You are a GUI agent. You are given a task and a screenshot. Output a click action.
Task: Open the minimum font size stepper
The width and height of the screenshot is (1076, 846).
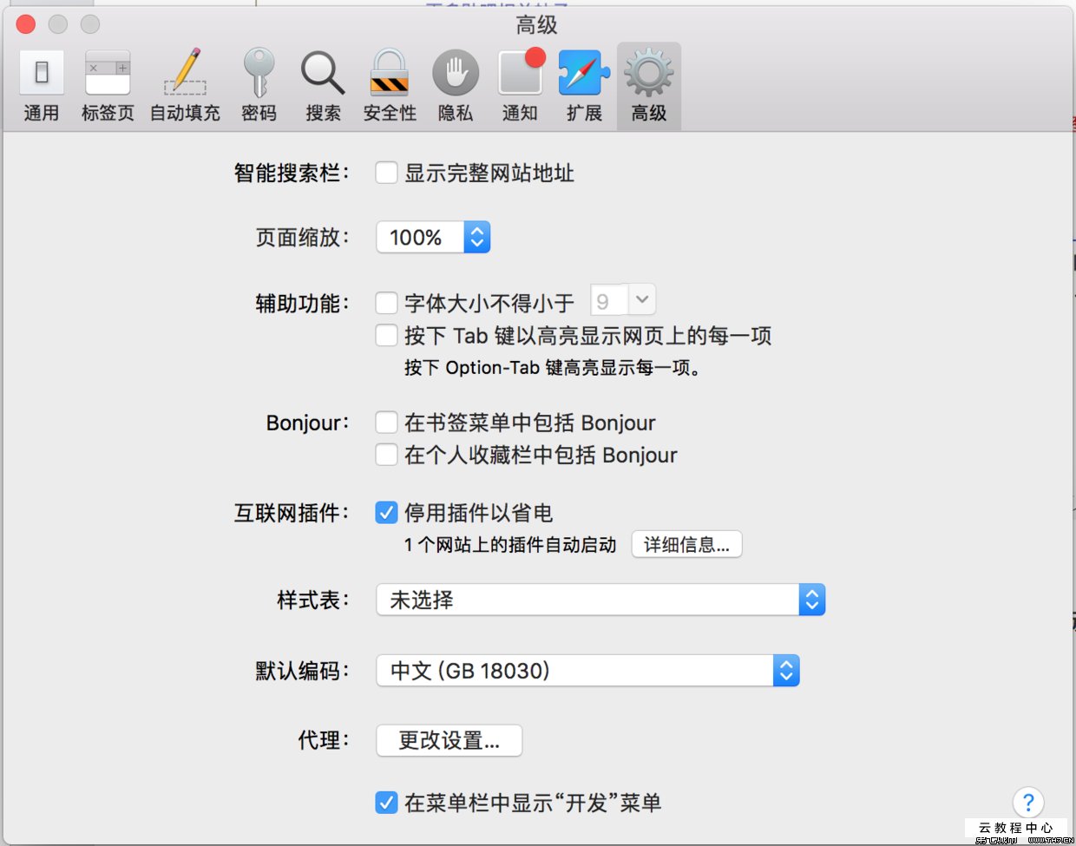[642, 299]
